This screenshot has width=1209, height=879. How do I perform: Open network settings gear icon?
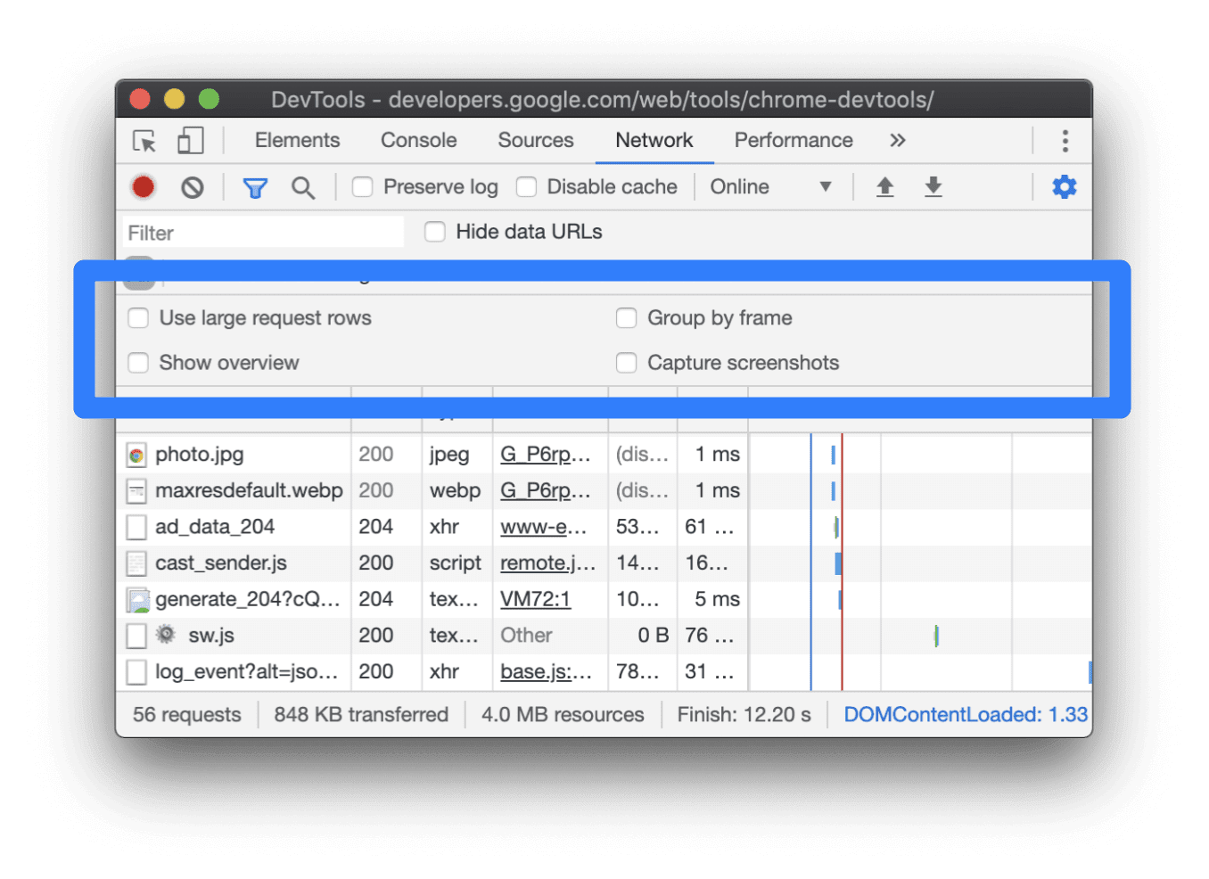pos(1064,187)
